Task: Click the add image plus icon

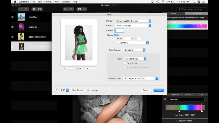Action: pos(21,9)
